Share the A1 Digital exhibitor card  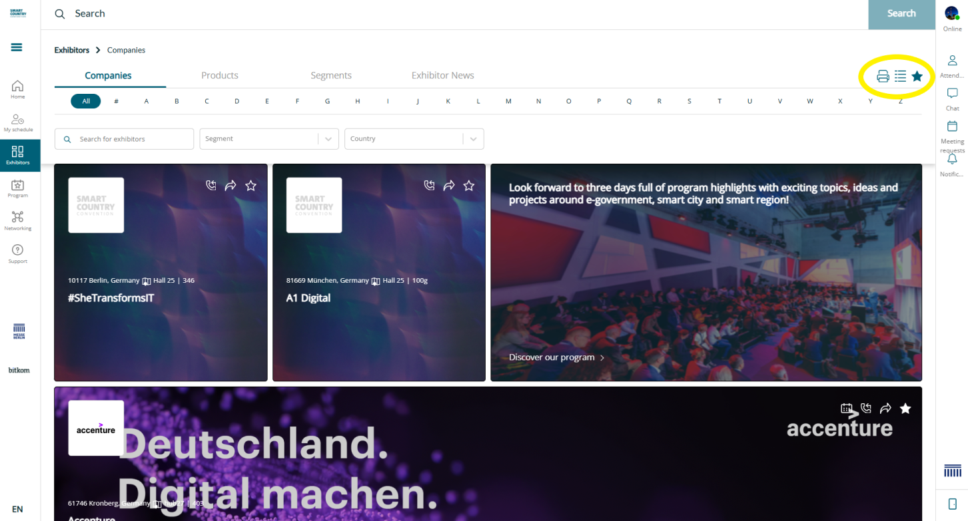pyautogui.click(x=449, y=186)
